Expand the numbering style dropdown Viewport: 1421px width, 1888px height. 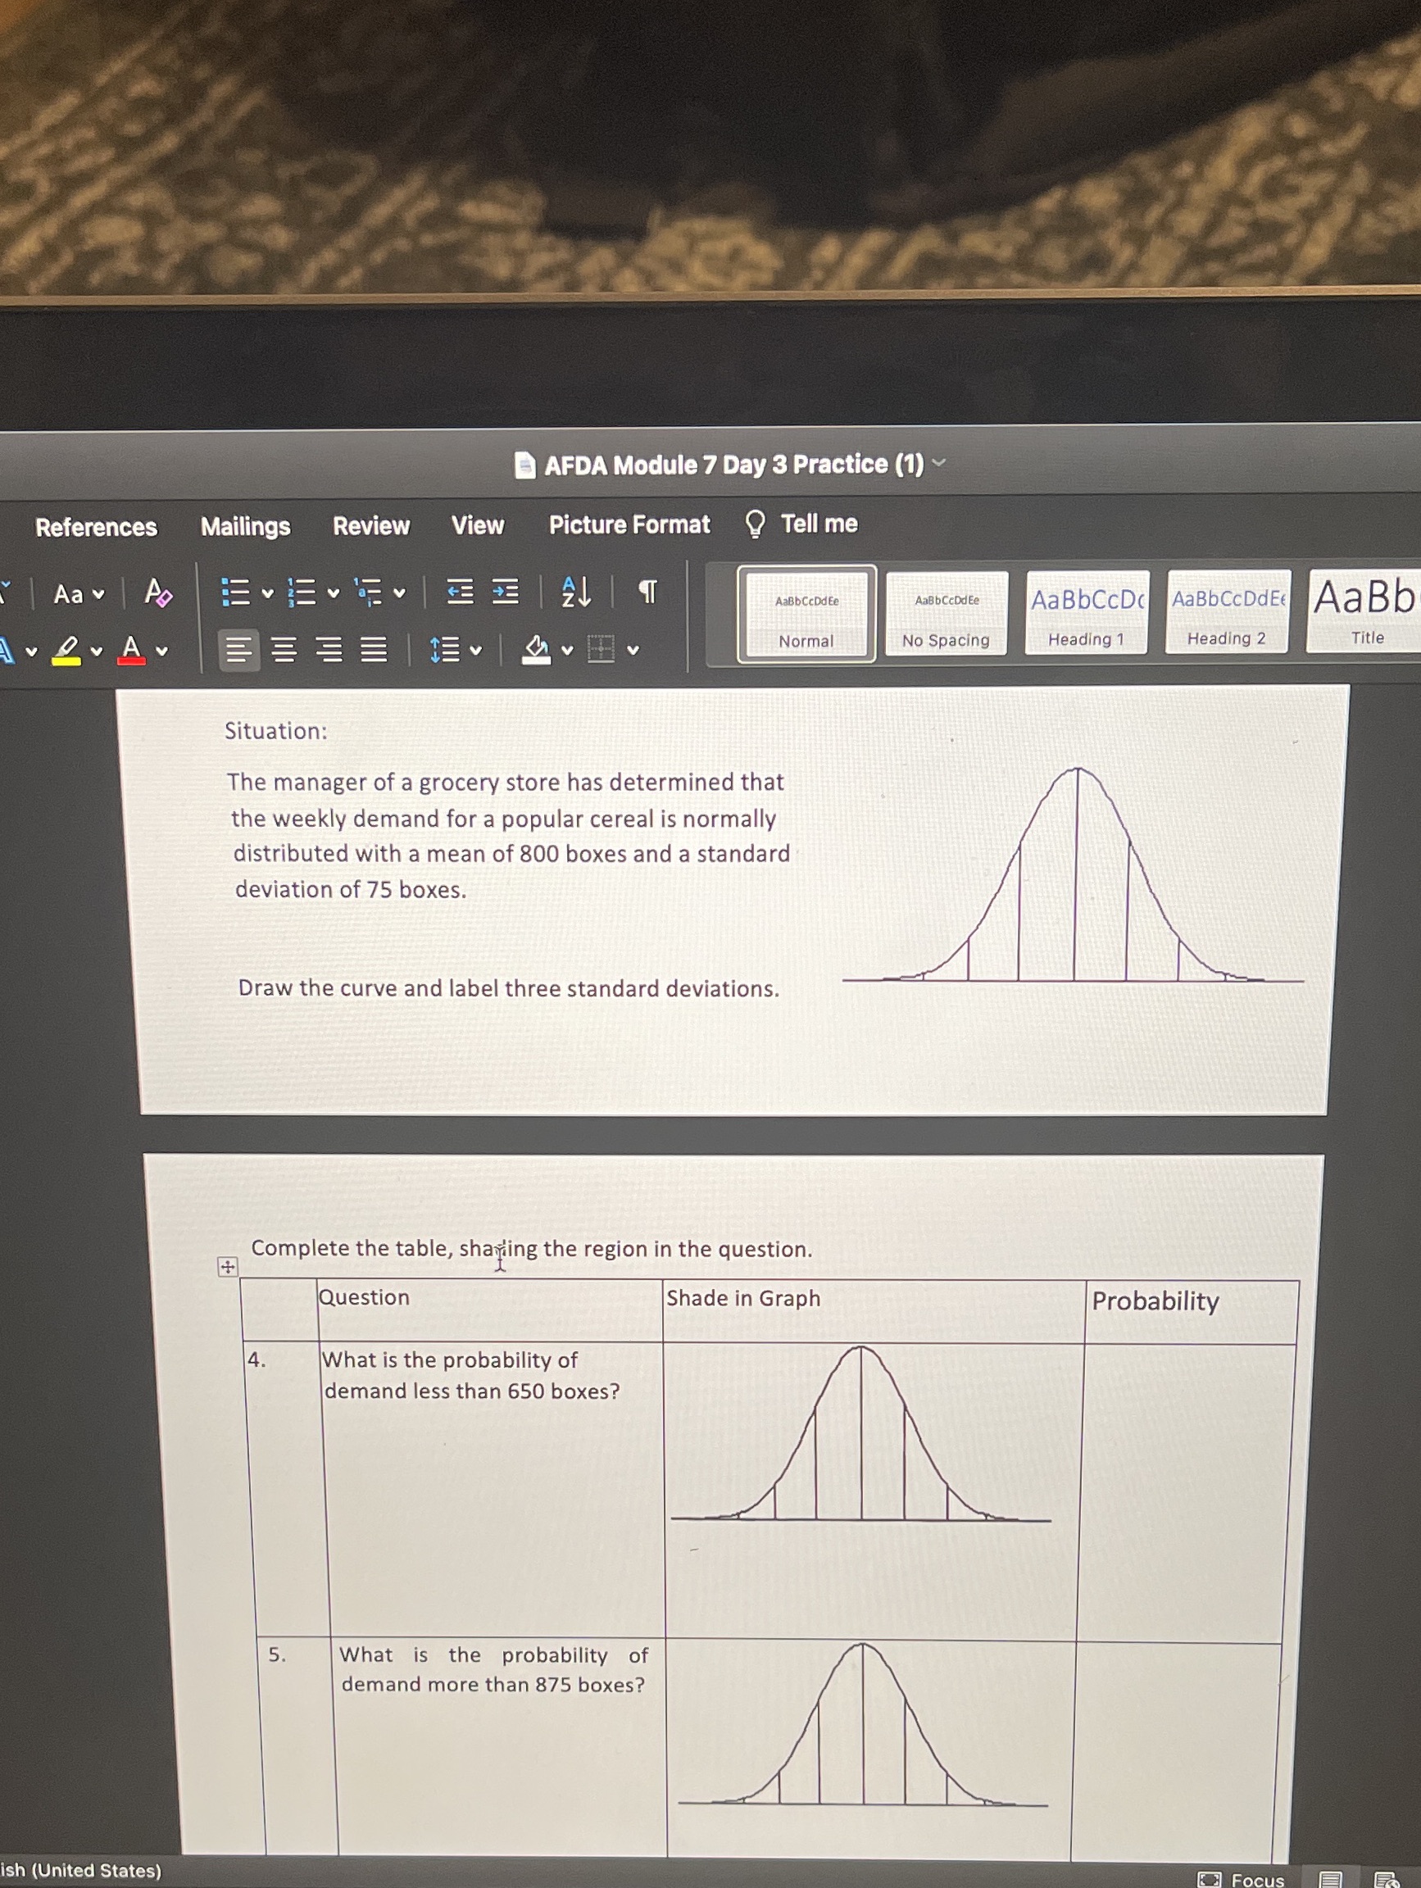point(333,593)
